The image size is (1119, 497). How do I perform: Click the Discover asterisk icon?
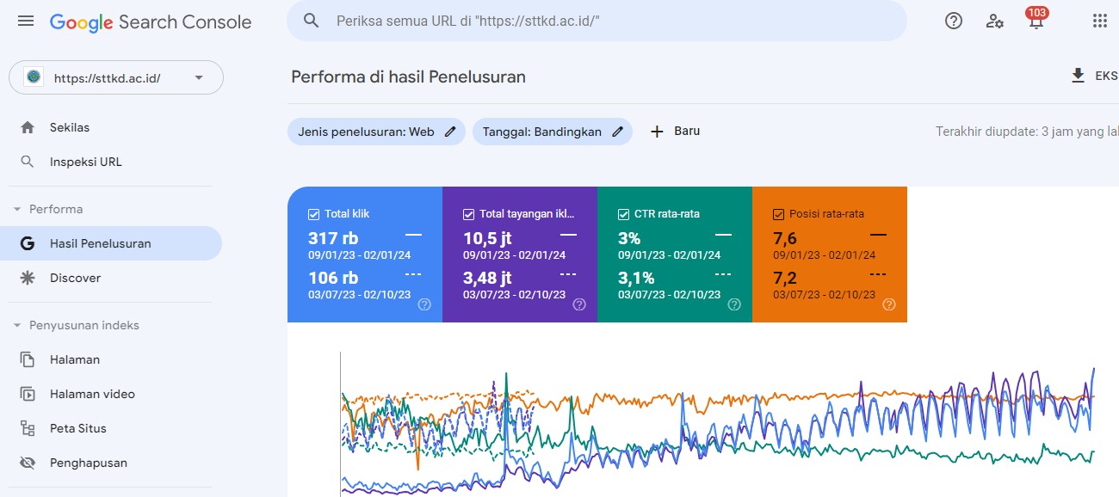click(28, 278)
